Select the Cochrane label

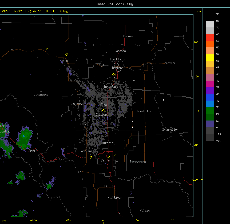pyautogui.click(x=86, y=151)
